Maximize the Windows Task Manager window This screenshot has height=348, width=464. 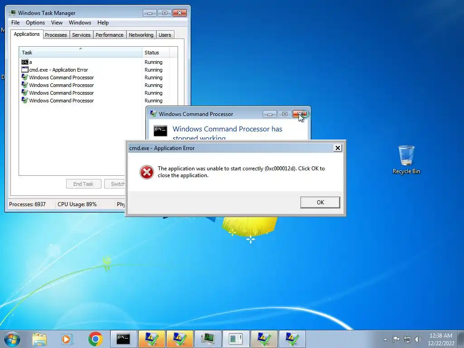point(164,13)
